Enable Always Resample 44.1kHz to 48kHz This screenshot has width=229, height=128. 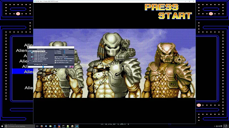point(55,61)
